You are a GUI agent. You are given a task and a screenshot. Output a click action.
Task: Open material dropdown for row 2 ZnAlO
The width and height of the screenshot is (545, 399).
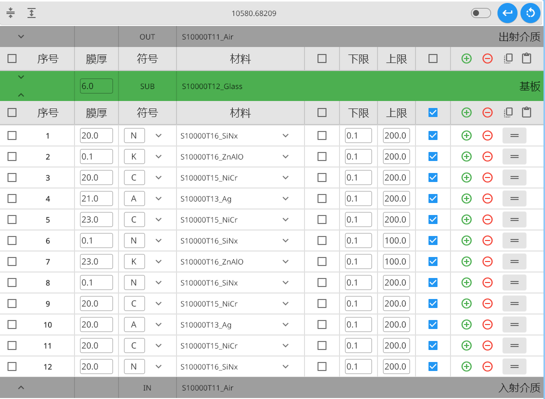point(285,156)
